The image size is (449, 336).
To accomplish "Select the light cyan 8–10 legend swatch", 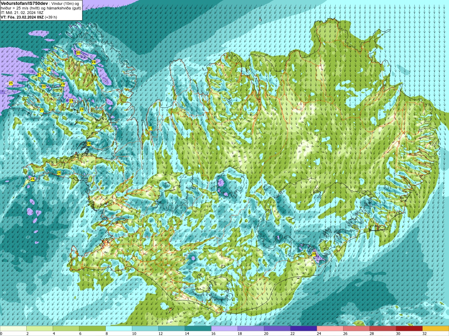I will tap(119, 329).
